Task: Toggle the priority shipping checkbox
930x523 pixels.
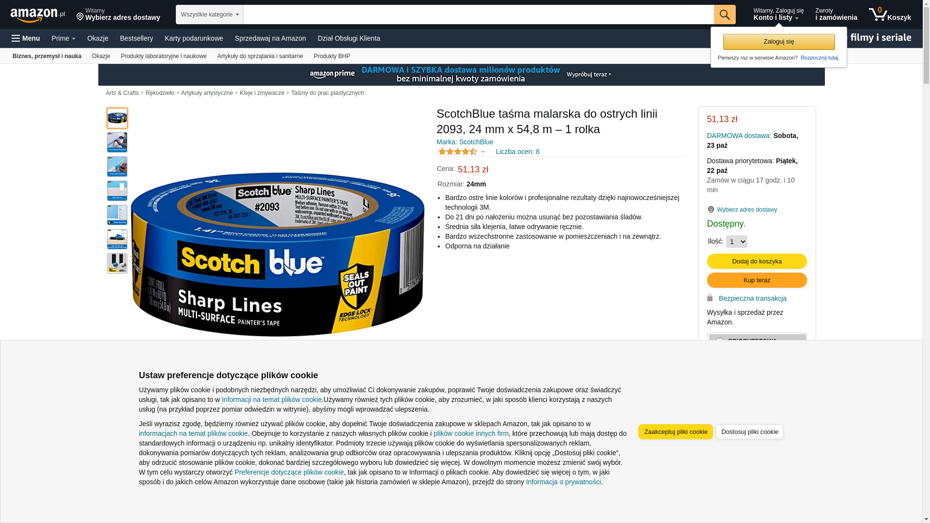Action: tap(719, 340)
